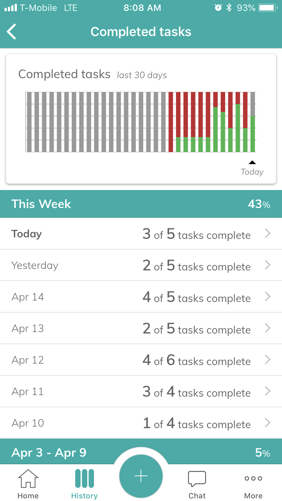Open Apr 10 details chevron

(268, 423)
